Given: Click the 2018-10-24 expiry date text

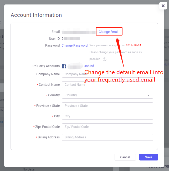Looking at the screenshot, I should (134, 45).
